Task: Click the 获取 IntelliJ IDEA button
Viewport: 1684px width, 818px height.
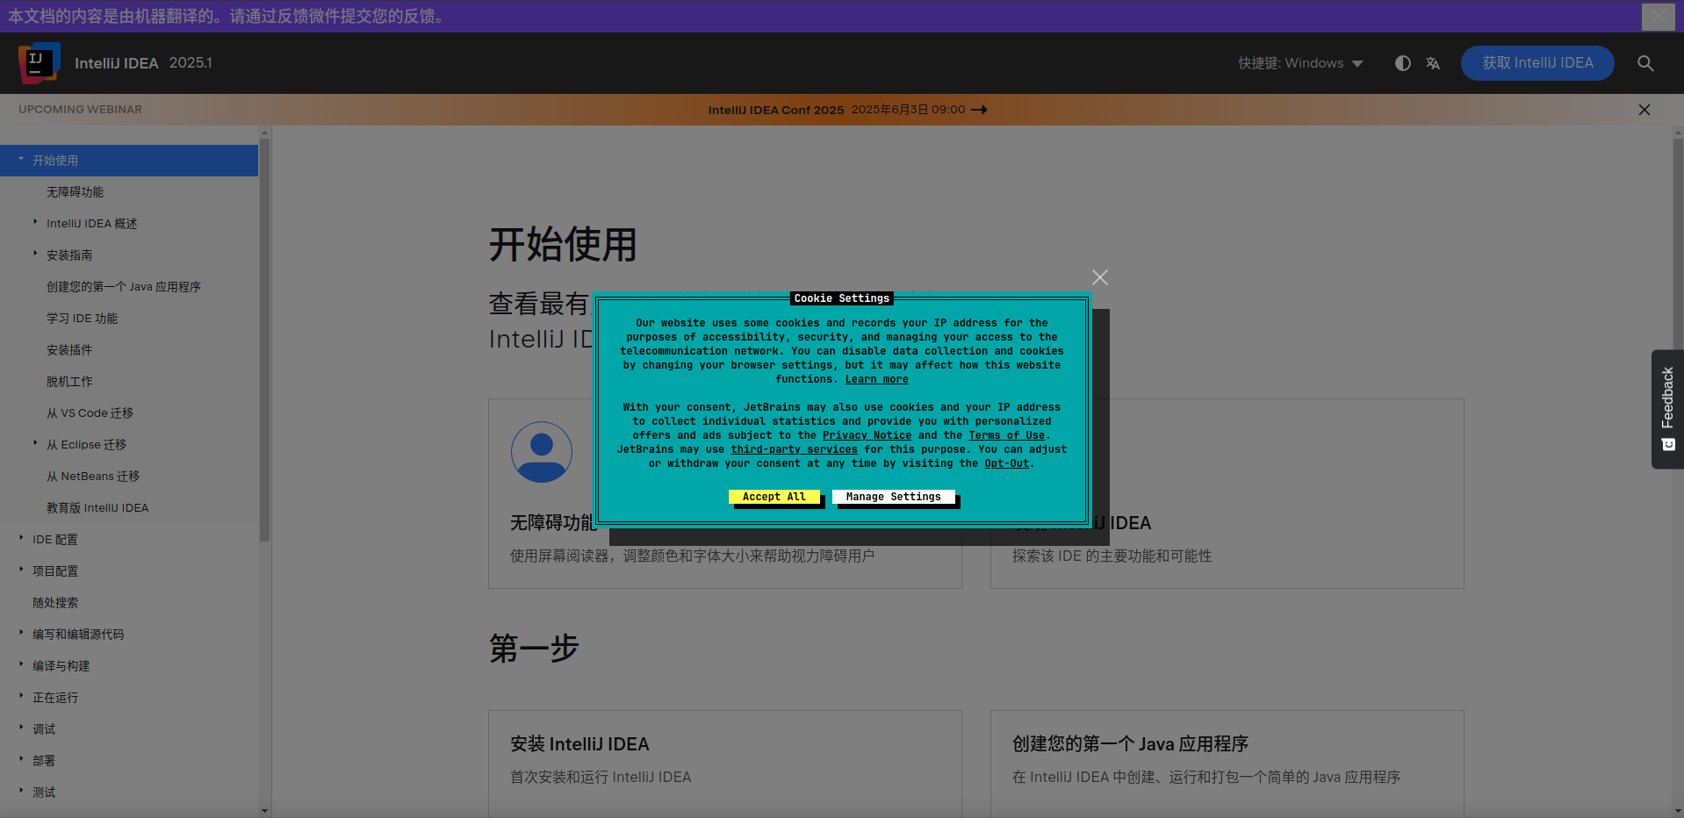Action: 1537,63
